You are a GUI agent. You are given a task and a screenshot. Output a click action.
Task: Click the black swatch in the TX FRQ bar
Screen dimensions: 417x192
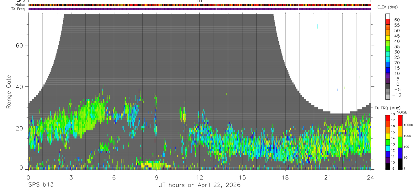(x=388, y=167)
